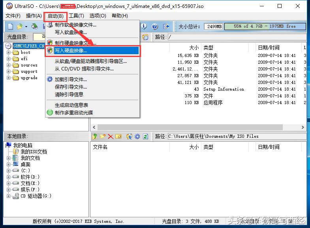Choose 清除引导信息 menu entry

(92, 95)
